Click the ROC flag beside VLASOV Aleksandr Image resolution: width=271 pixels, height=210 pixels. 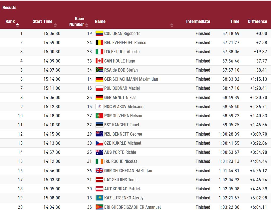[x=99, y=107]
